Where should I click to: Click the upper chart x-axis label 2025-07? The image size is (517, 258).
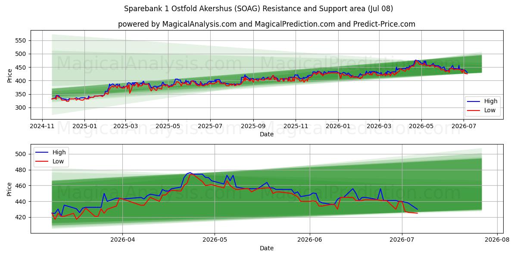pos(210,127)
